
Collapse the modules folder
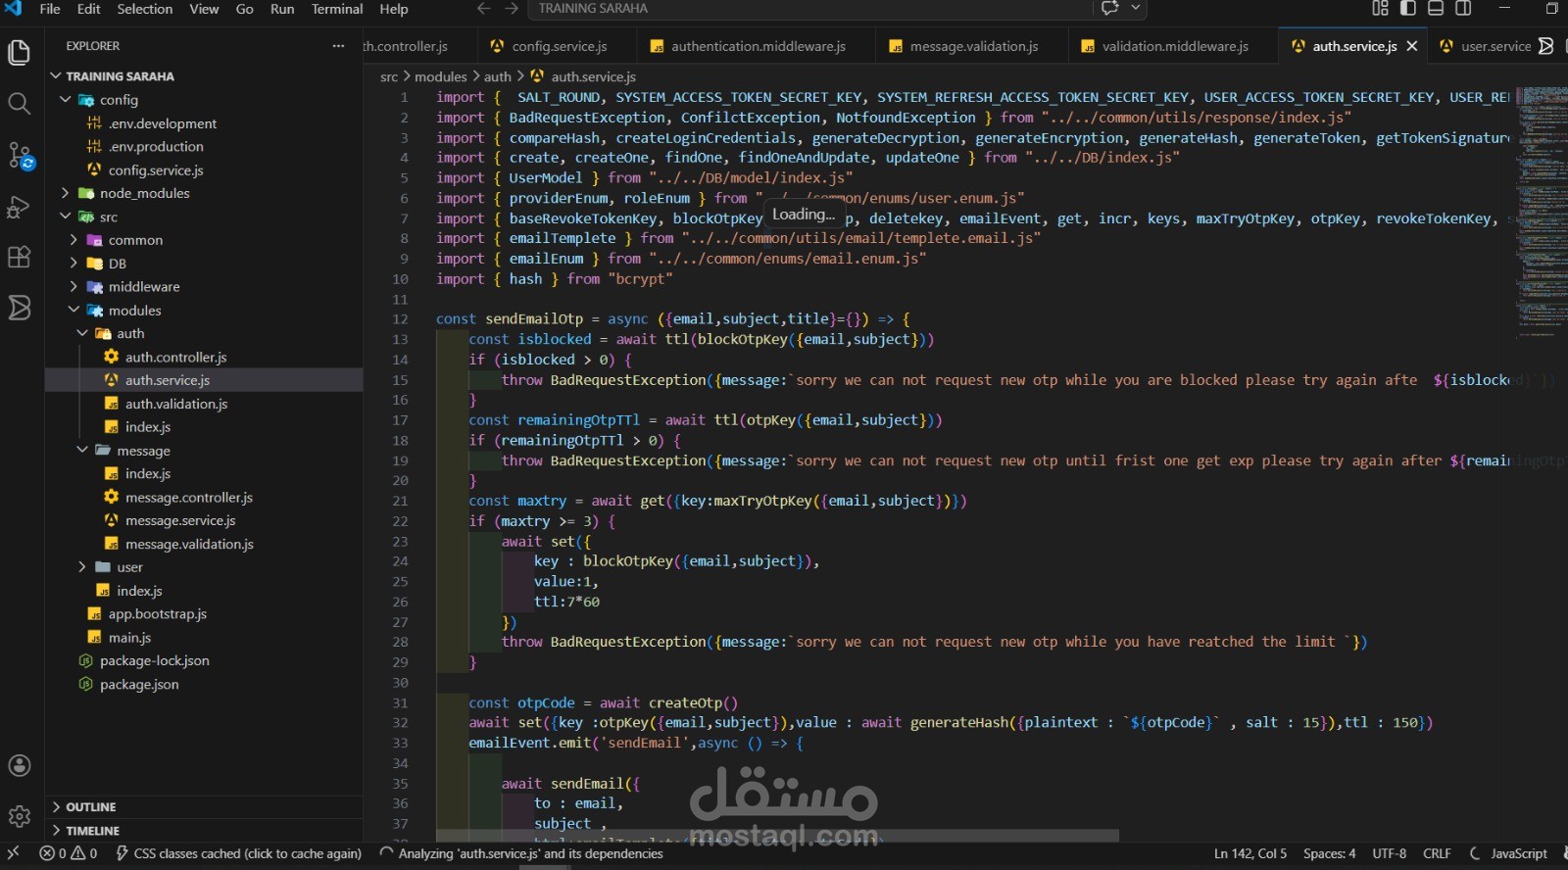(x=73, y=311)
